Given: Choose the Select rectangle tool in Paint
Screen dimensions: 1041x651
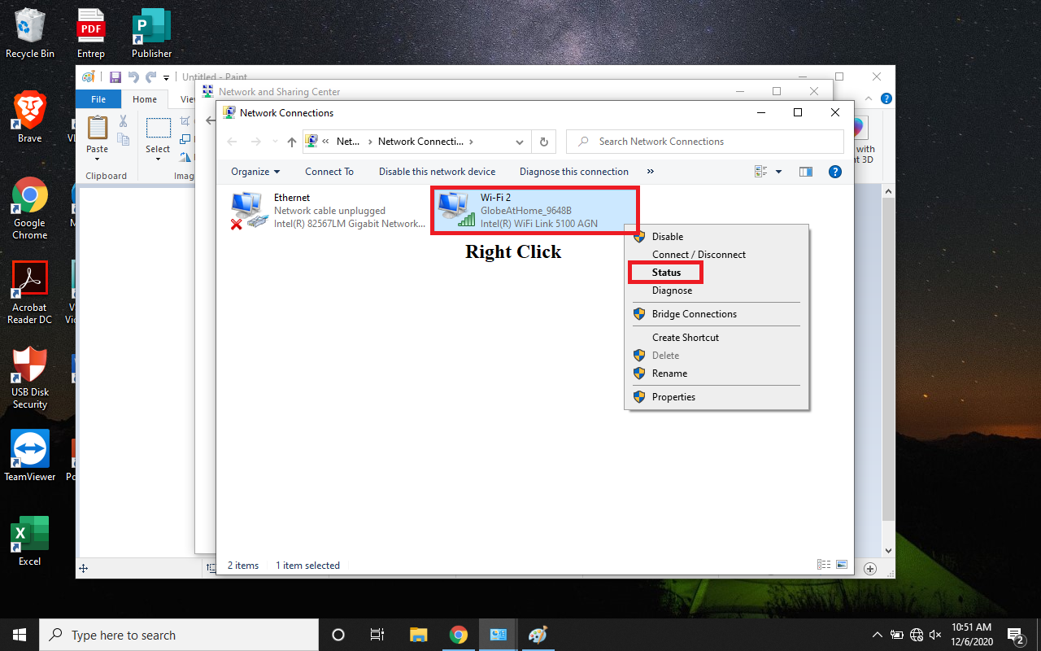Looking at the screenshot, I should [x=158, y=129].
